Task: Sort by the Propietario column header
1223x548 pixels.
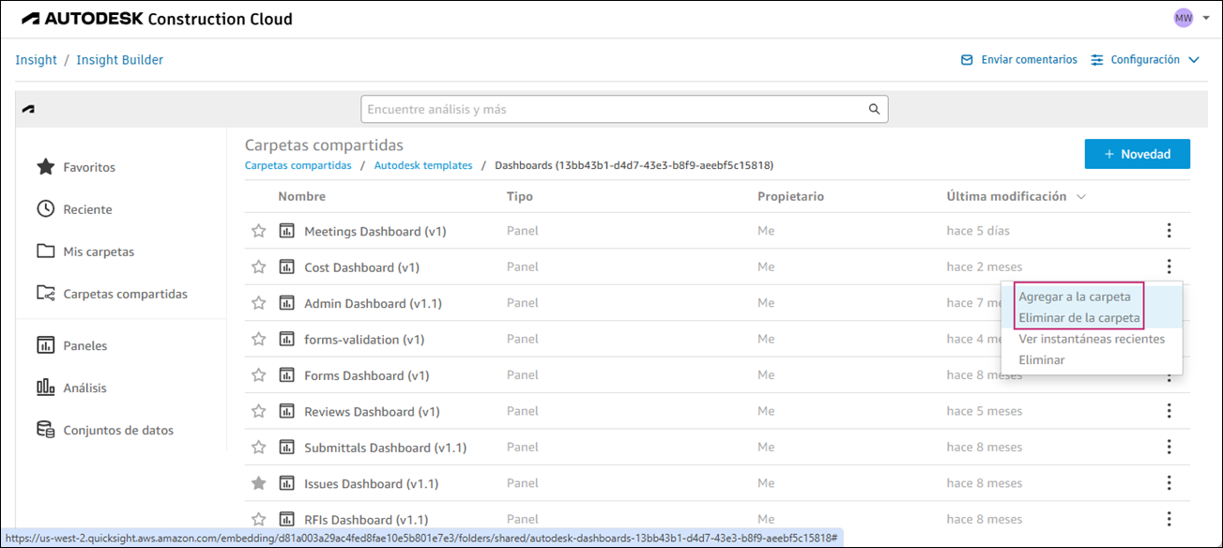Action: [x=790, y=196]
